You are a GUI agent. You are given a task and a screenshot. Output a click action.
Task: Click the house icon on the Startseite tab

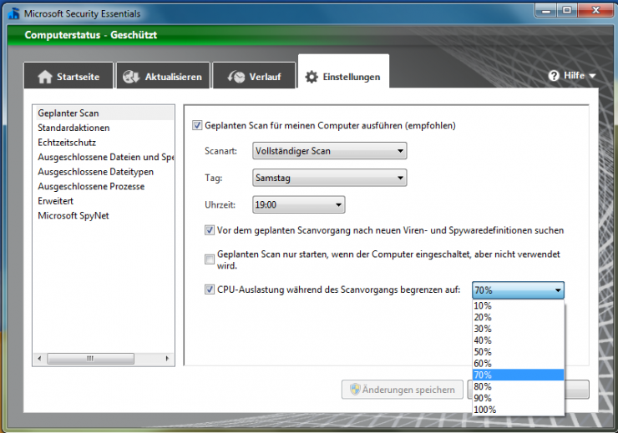coord(45,77)
